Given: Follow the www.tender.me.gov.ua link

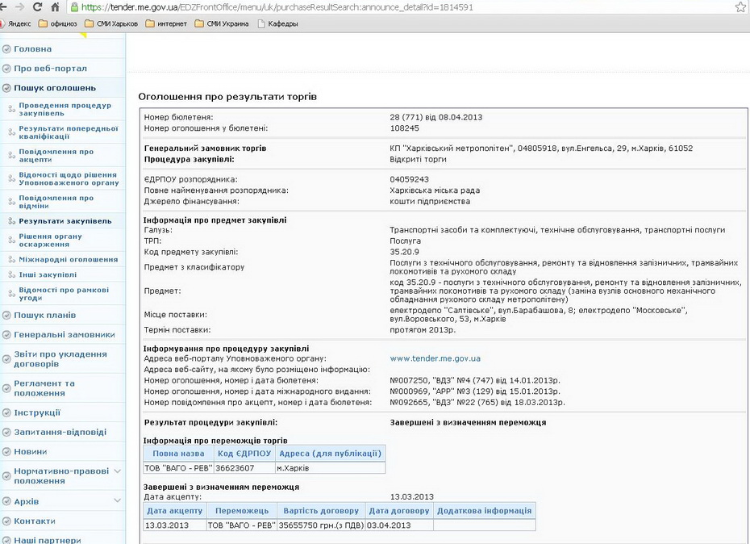Looking at the screenshot, I should tap(435, 358).
